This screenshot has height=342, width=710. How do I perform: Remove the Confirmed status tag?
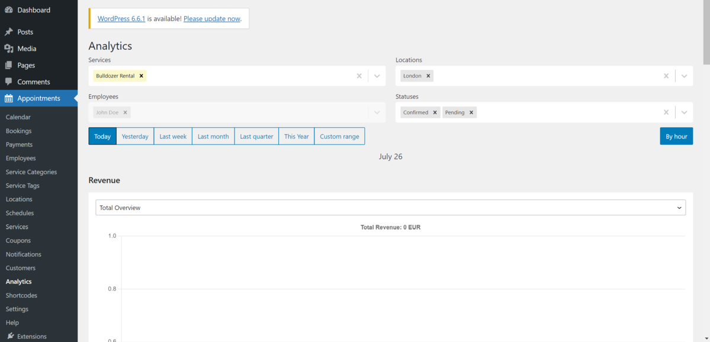pos(435,112)
